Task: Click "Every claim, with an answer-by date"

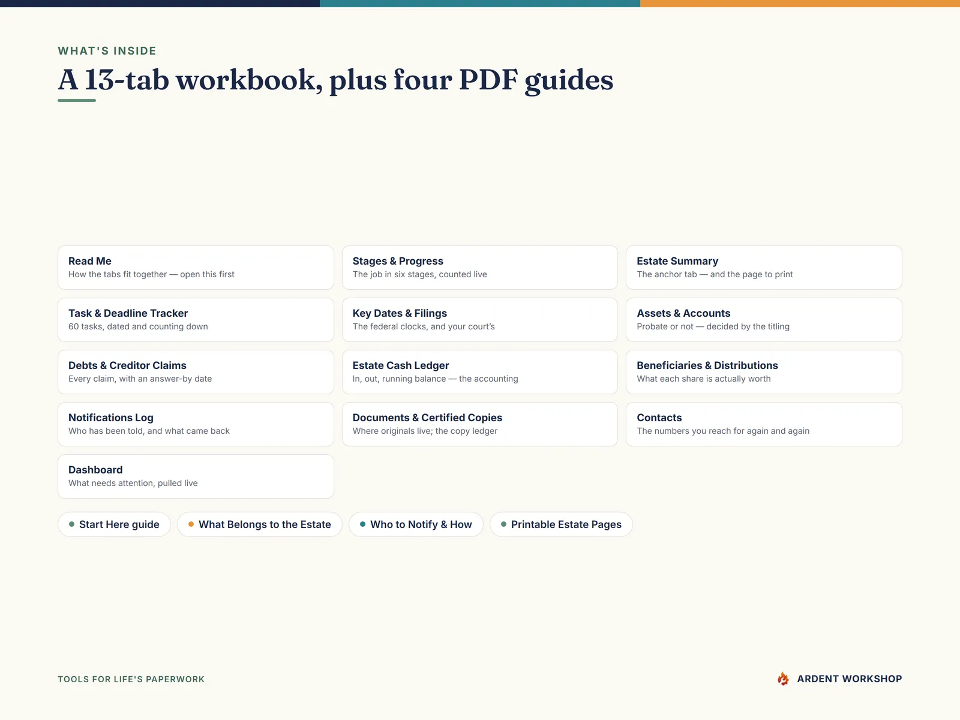Action: 140,379
